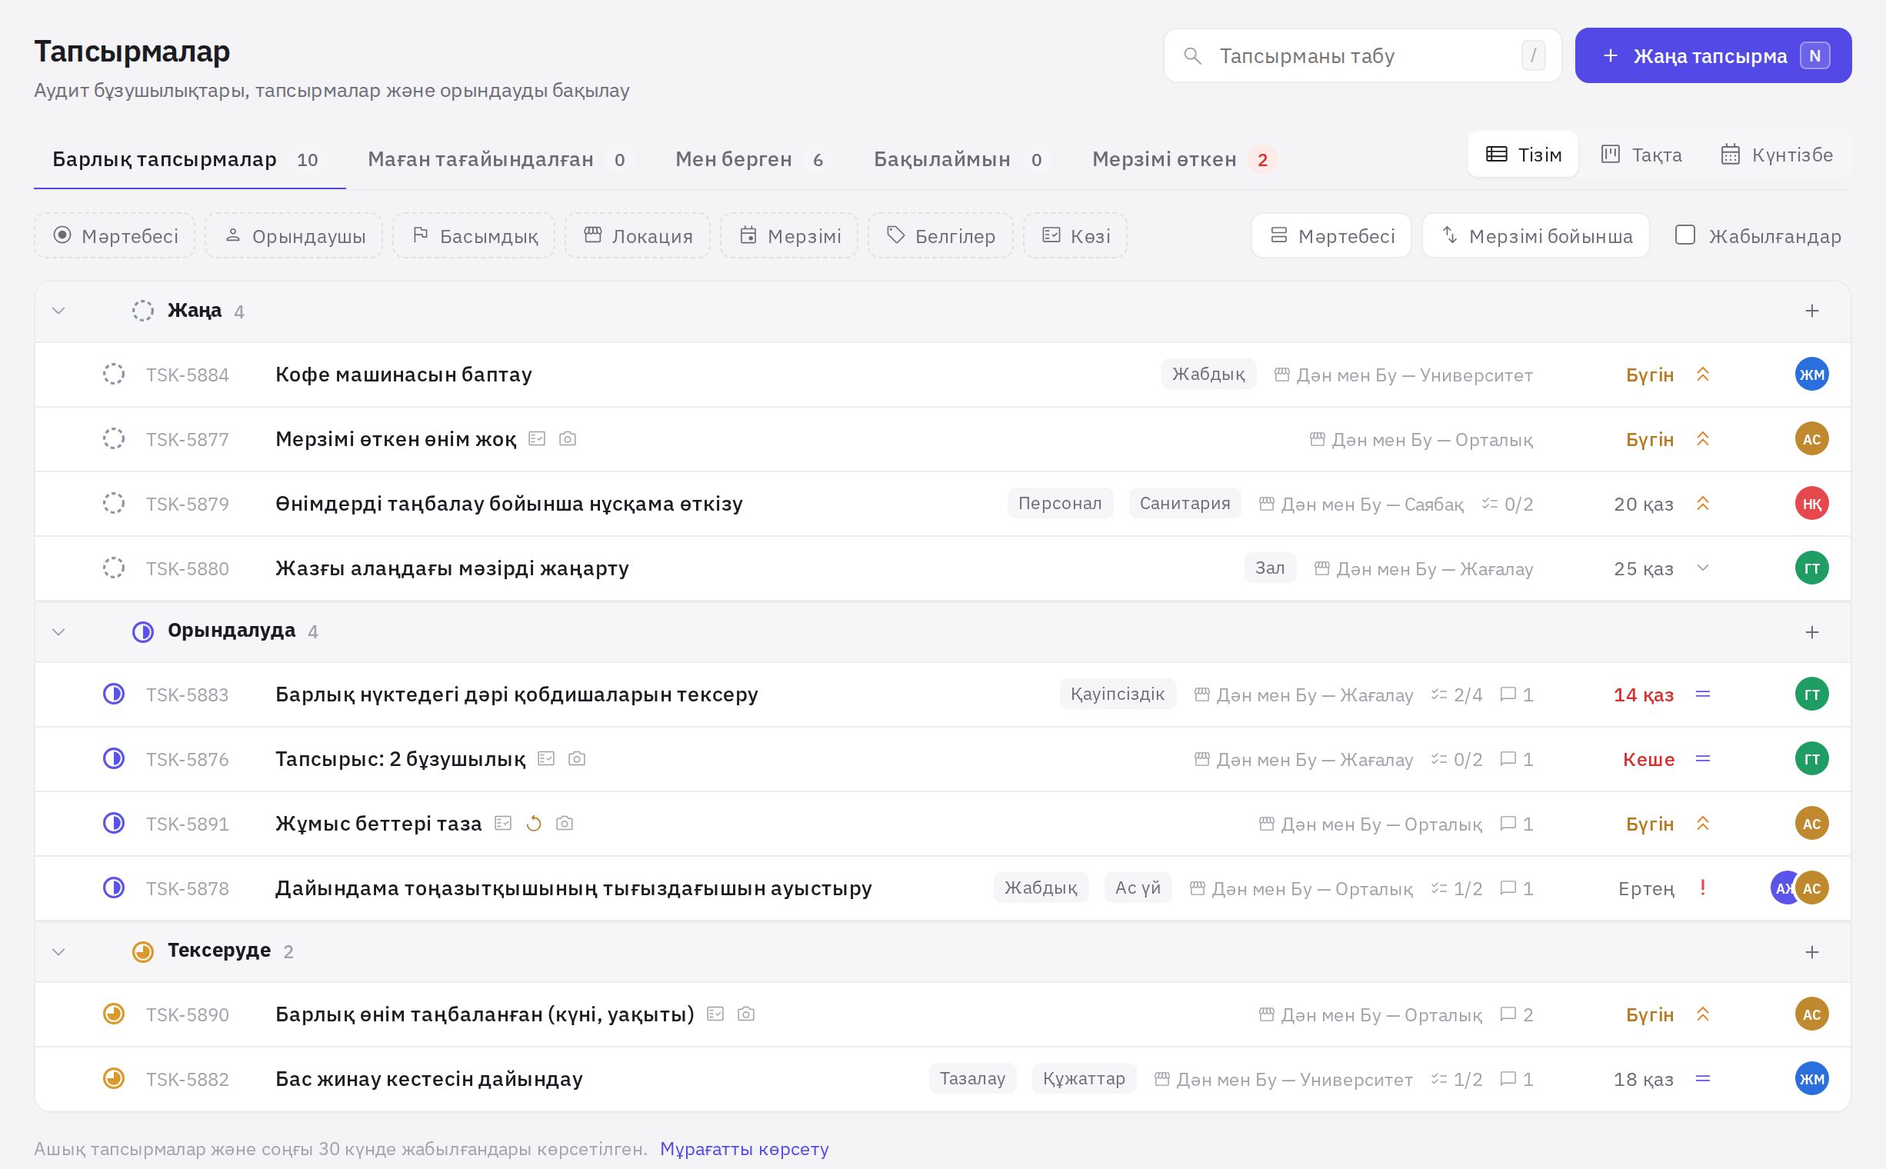Open Мұрағатты көрсету link
This screenshot has height=1169, width=1886.
pos(744,1149)
